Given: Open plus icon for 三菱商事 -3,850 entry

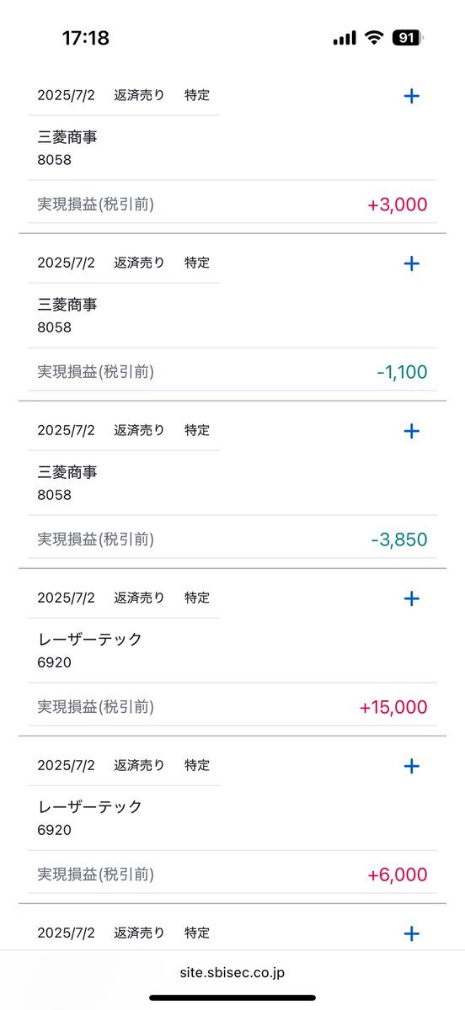Looking at the screenshot, I should point(411,431).
